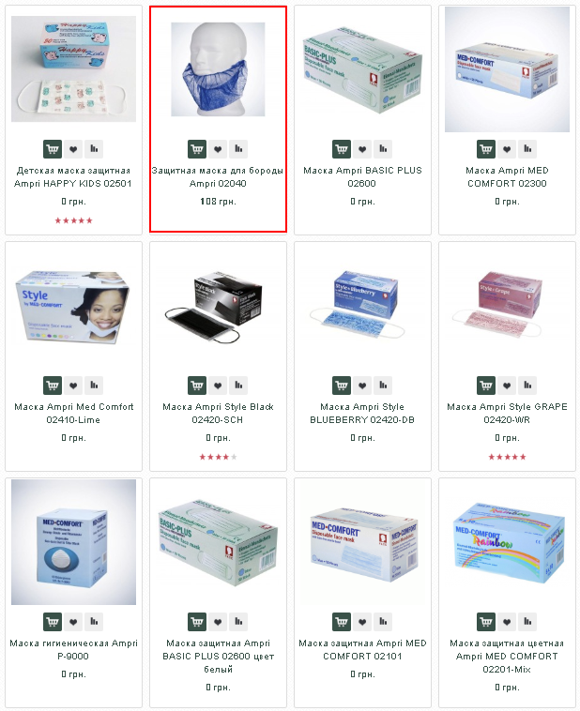580x711 pixels.
Task: Add Style GRAPE 02420-WR to wishlist
Action: 507,386
